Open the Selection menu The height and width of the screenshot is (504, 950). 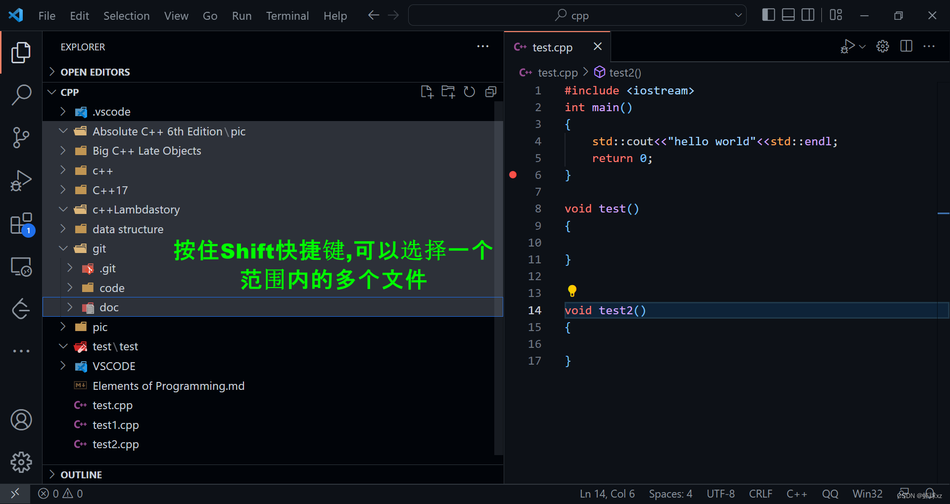126,16
